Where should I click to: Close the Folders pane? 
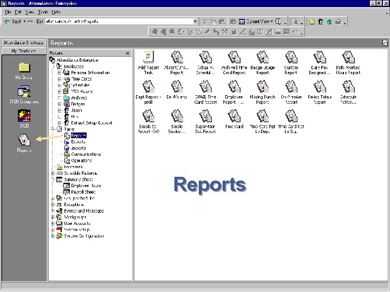pyautogui.click(x=128, y=53)
